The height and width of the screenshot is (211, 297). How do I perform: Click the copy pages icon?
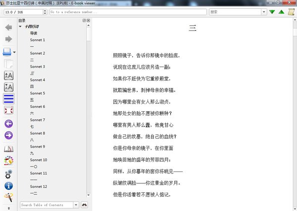tap(8, 64)
